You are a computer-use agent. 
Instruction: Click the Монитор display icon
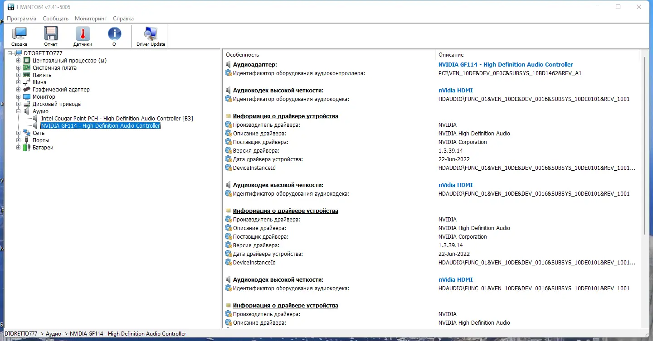click(27, 97)
